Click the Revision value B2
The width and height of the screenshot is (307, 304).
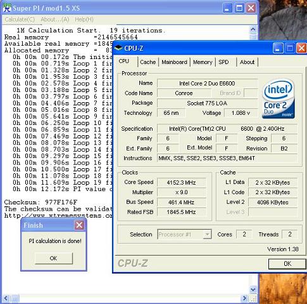(x=284, y=149)
